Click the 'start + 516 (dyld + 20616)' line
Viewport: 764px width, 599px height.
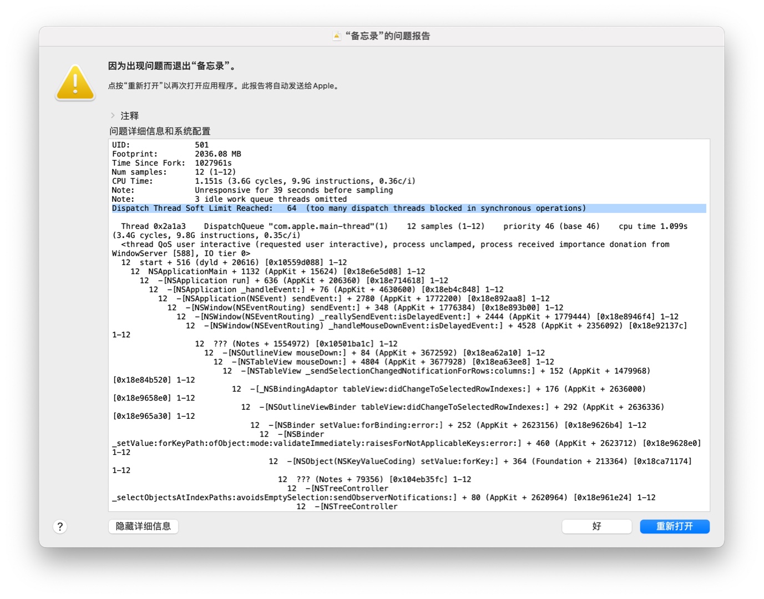tap(234, 262)
